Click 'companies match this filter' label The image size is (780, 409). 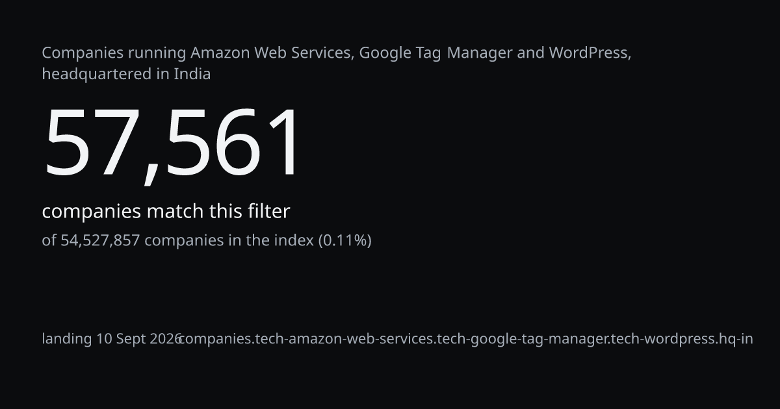pos(166,212)
